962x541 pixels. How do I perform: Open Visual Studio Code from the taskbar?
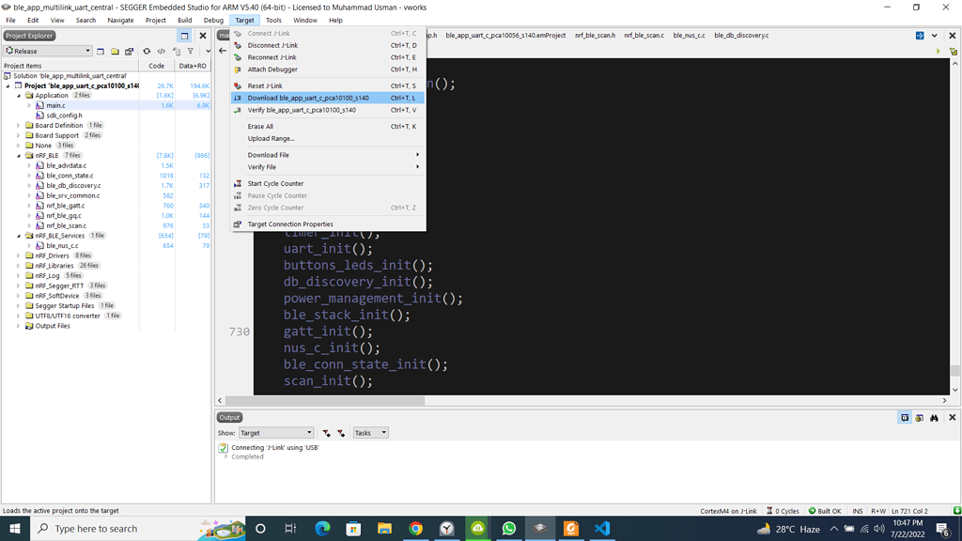[602, 529]
